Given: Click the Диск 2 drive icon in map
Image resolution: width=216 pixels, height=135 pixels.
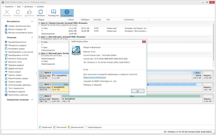Looking at the screenshot, I should pos(42,96).
